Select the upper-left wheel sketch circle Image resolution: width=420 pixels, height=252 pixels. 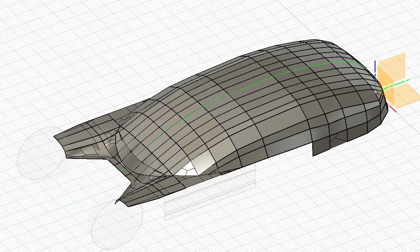click(41, 153)
